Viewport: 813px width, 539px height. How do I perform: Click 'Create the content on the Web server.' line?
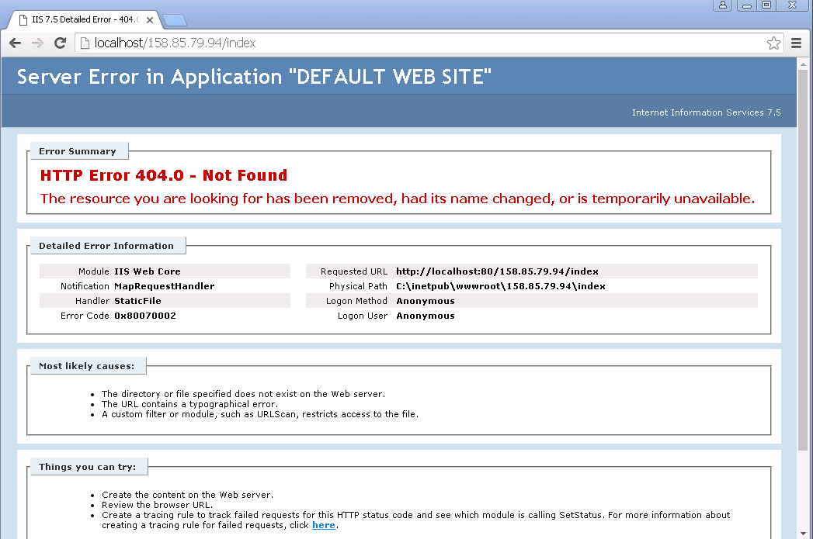click(x=187, y=495)
